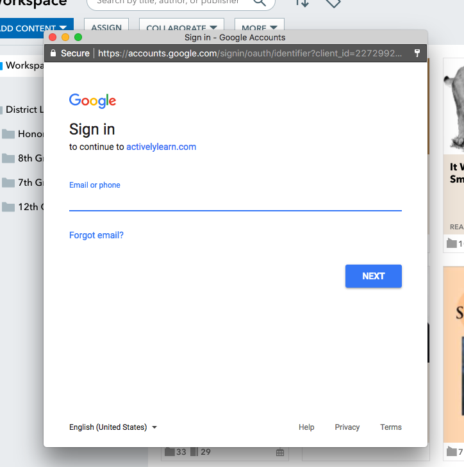This screenshot has height=467, width=464.
Task: Open the Forgot email? link
Action: click(x=96, y=235)
